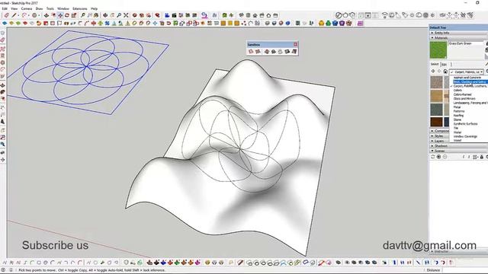This screenshot has height=274, width=488.
Task: Choose Synthetic Surfaces collection
Action: click(x=465, y=123)
